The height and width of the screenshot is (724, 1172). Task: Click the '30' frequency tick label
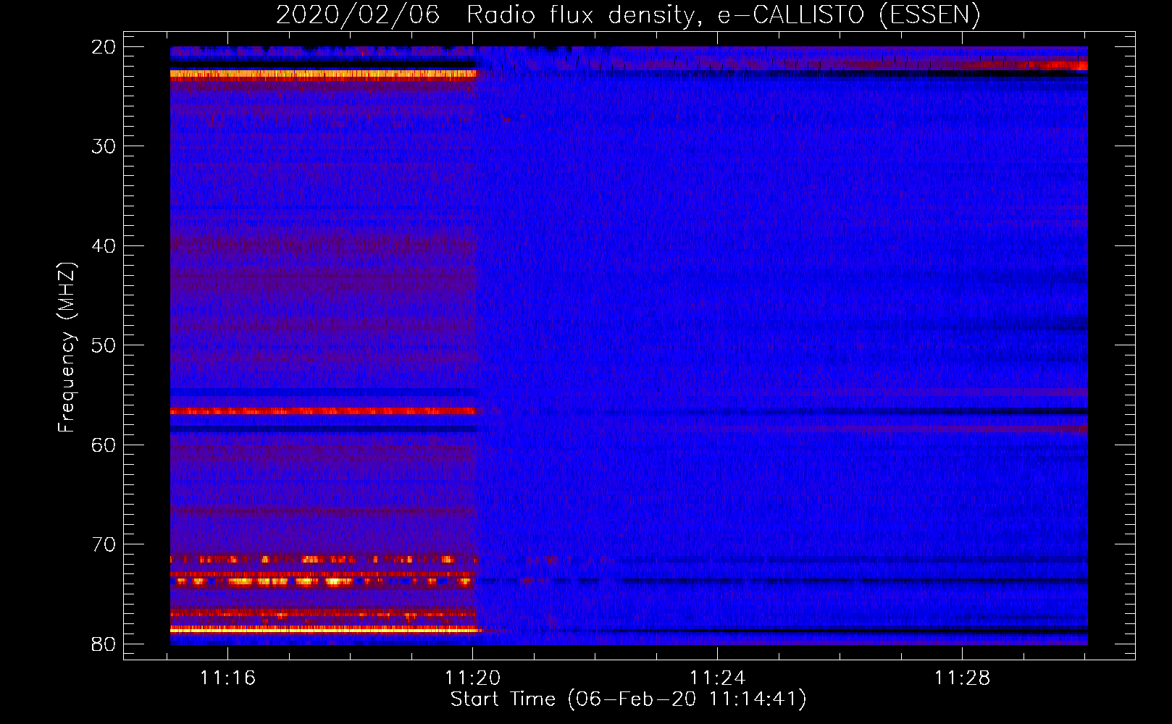click(104, 146)
